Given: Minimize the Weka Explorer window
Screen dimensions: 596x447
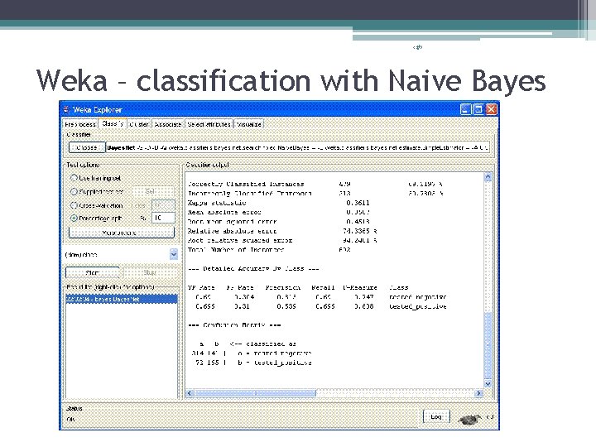Looking at the screenshot, I should tap(465, 109).
